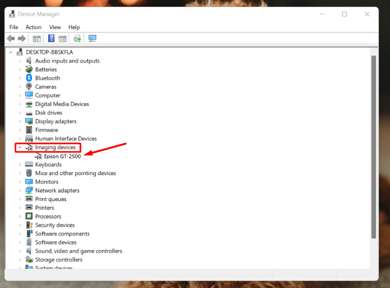Screen dimensions: 390x288
Task: Click the Back arrow toolbar icon
Action: point(11,38)
